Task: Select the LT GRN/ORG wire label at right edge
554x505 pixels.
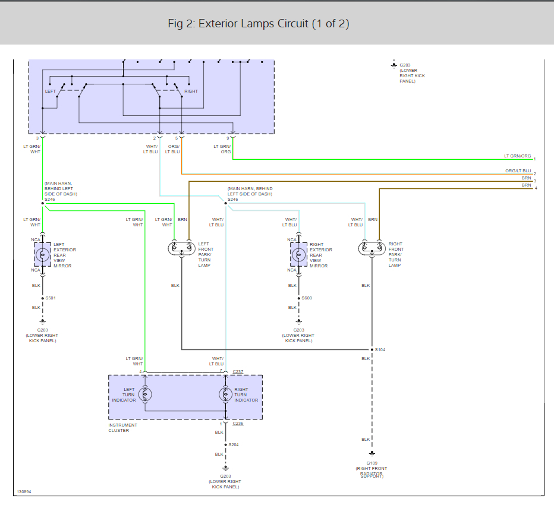Action: pos(518,156)
